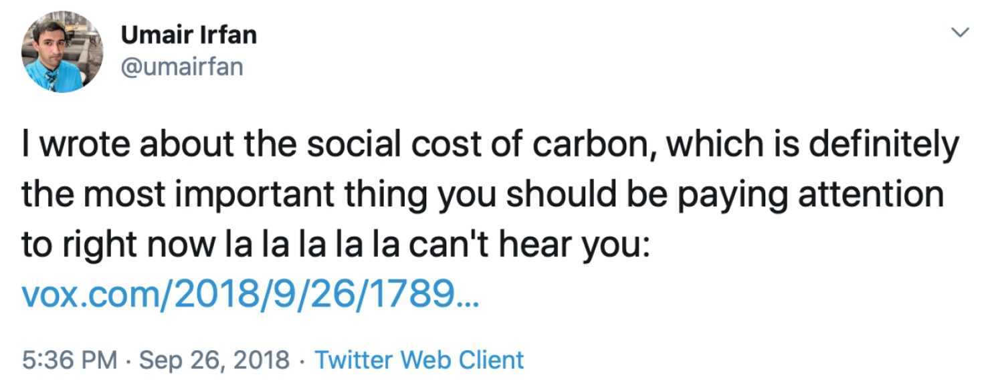The width and height of the screenshot is (990, 387).
Task: Click the down arrow to see tweet options
Action: click(x=961, y=31)
